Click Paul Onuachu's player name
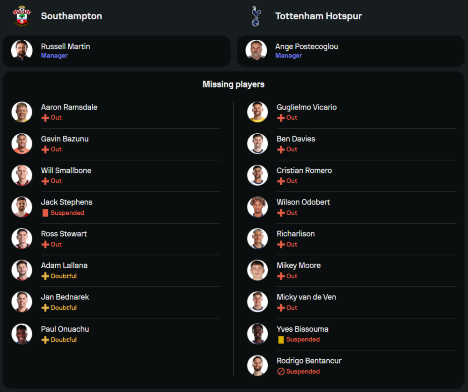Screen dimensions: 468x392 click(65, 329)
